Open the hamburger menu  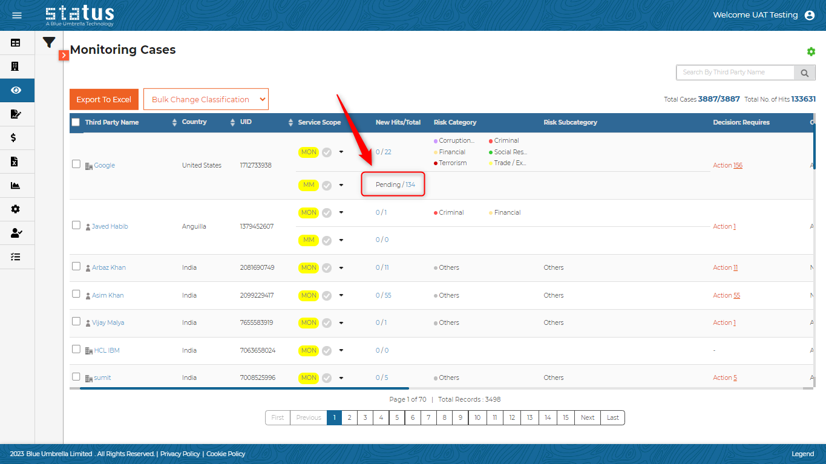click(x=17, y=15)
